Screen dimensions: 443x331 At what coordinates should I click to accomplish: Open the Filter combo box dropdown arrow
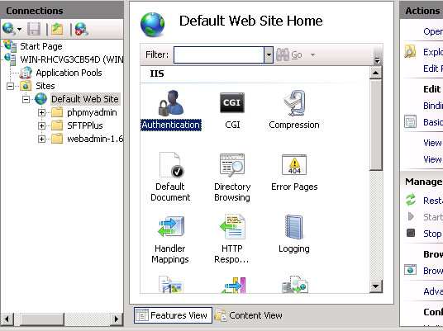click(x=269, y=54)
